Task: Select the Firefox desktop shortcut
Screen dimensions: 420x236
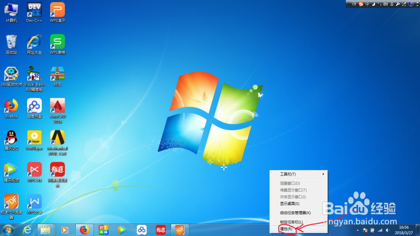Action: tap(11, 108)
